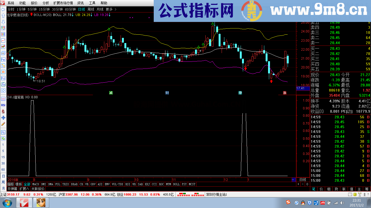Click the back arrow in the left sidebar
This screenshot has width=371, height=208.
[x=3, y=9]
